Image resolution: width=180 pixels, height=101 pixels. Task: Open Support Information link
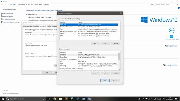tap(172, 40)
